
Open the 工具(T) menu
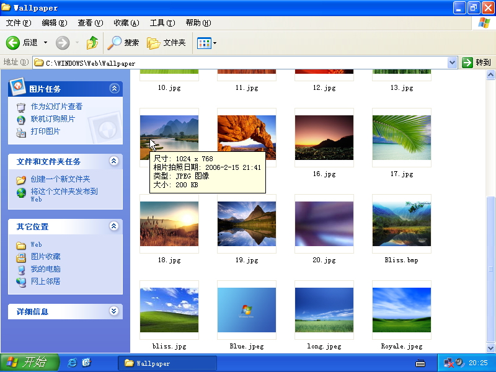(162, 23)
